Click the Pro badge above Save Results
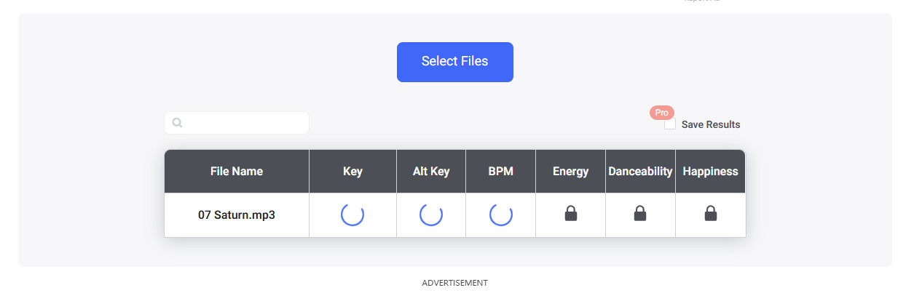The height and width of the screenshot is (301, 906). (x=662, y=113)
